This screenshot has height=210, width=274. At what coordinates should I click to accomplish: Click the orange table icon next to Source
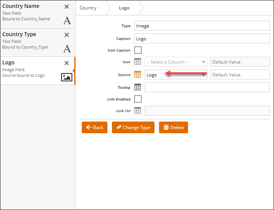[138, 75]
